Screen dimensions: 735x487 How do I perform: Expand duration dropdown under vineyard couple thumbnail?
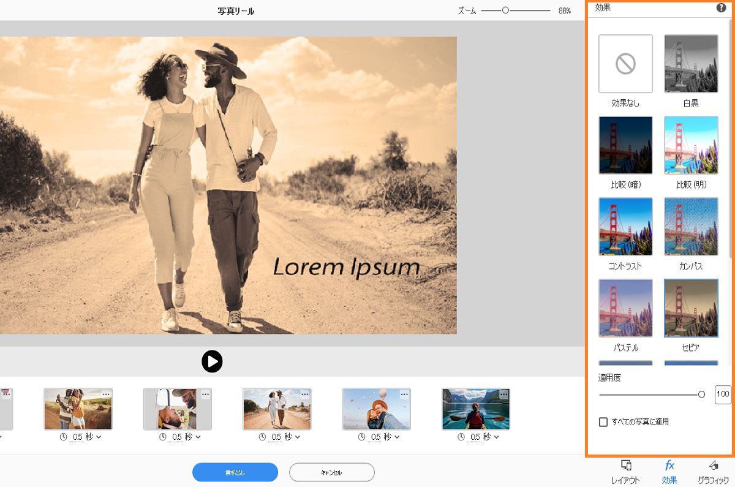click(x=99, y=437)
